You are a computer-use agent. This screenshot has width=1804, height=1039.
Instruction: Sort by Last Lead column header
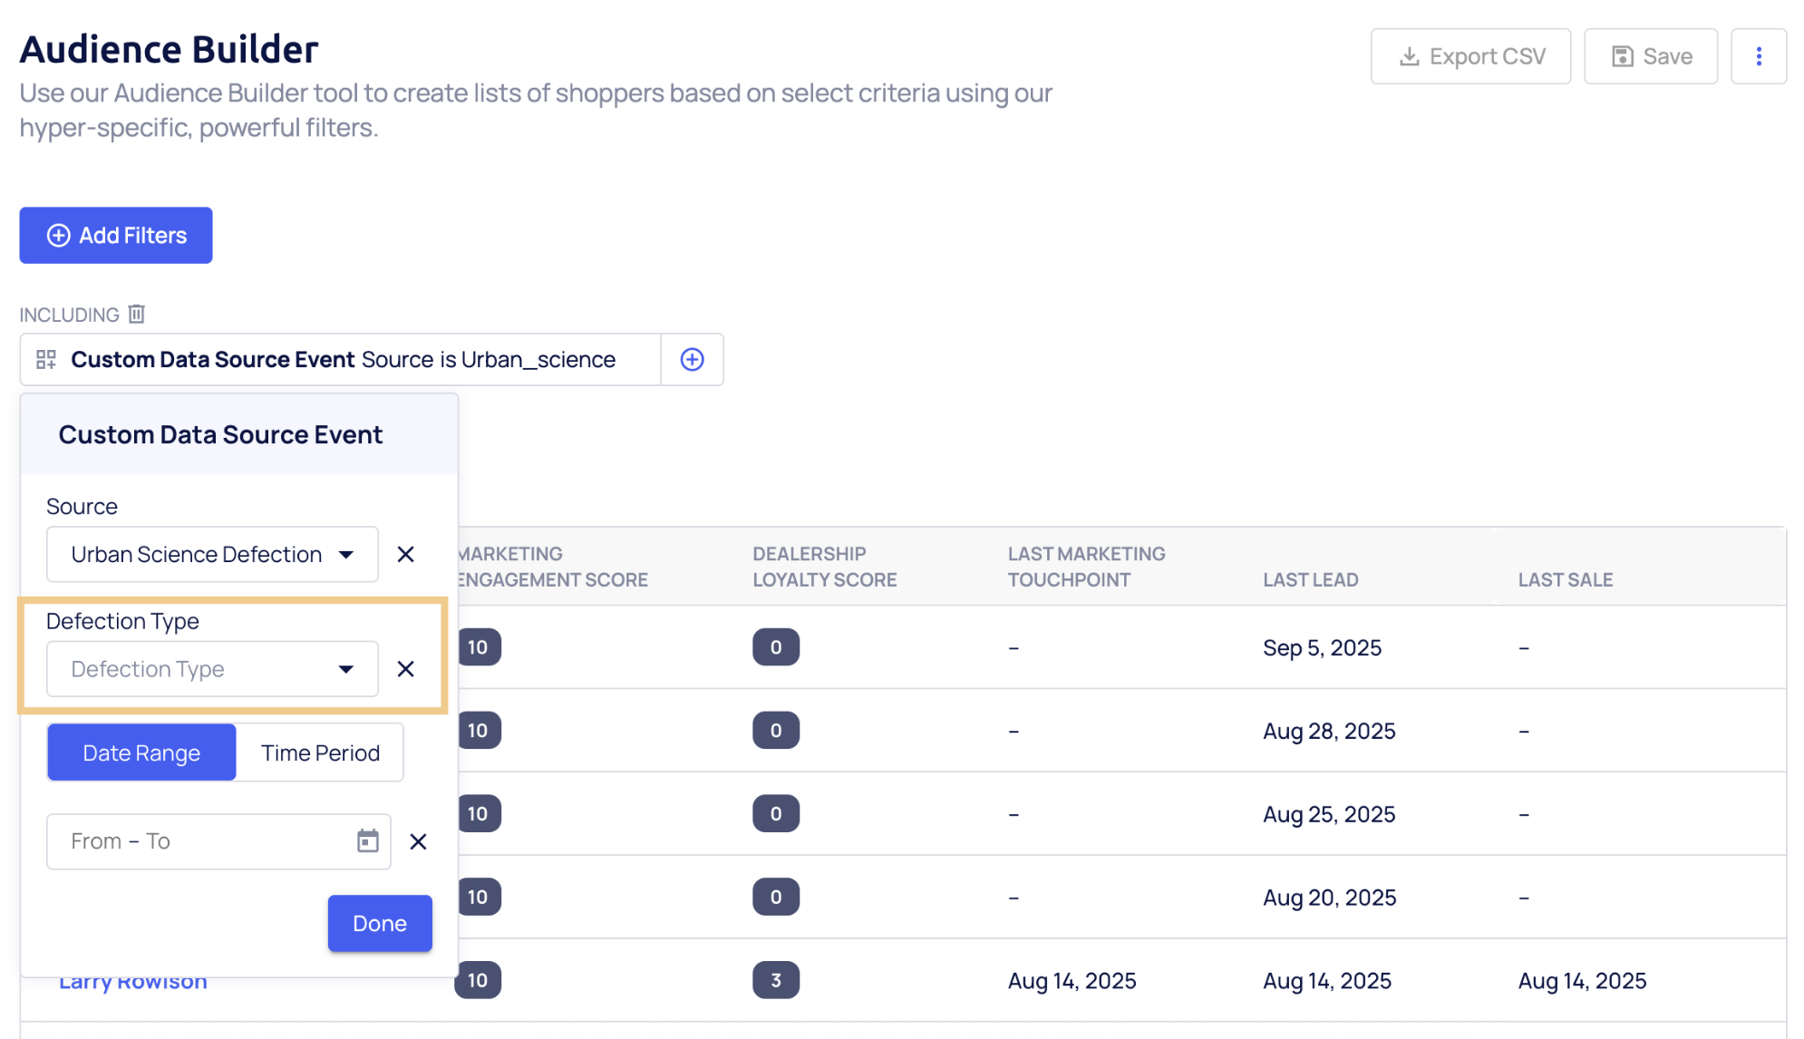(x=1310, y=579)
